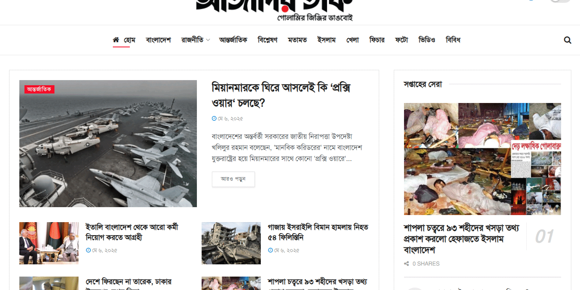Open the আন্তর্জাতিক menu item
580x290 pixels.
point(233,40)
